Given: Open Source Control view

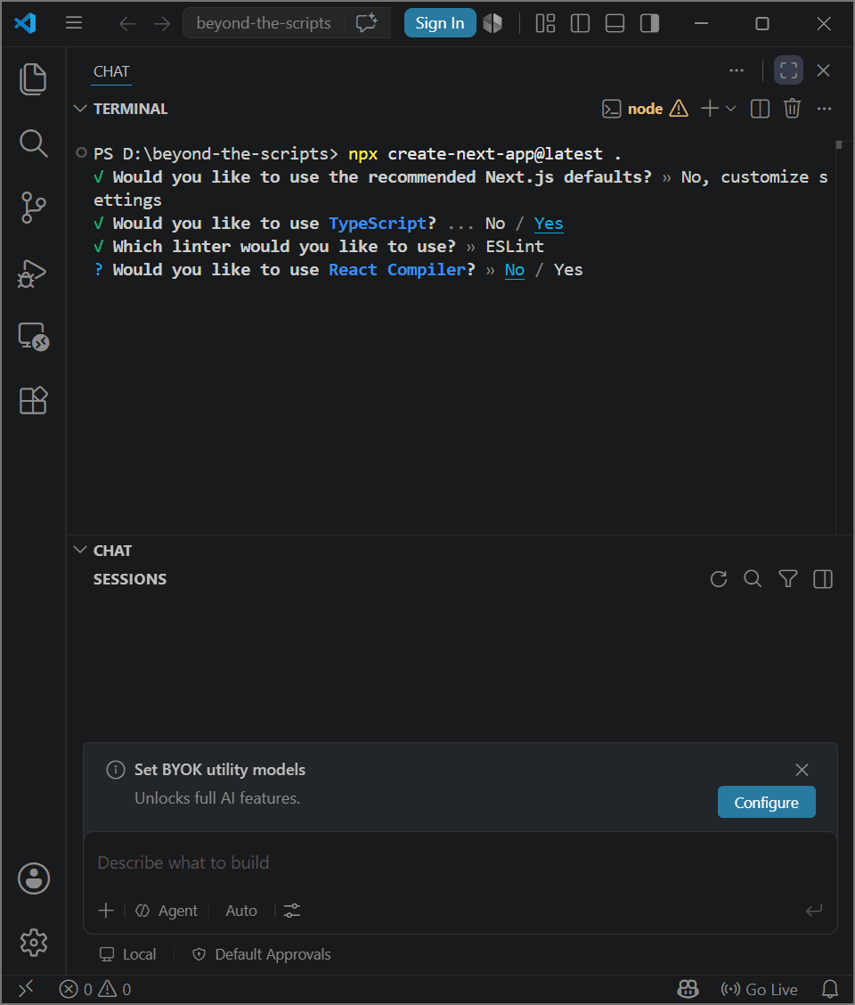Looking at the screenshot, I should [33, 208].
